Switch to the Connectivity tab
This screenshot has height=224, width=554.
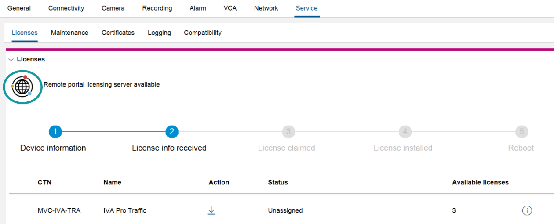click(66, 8)
